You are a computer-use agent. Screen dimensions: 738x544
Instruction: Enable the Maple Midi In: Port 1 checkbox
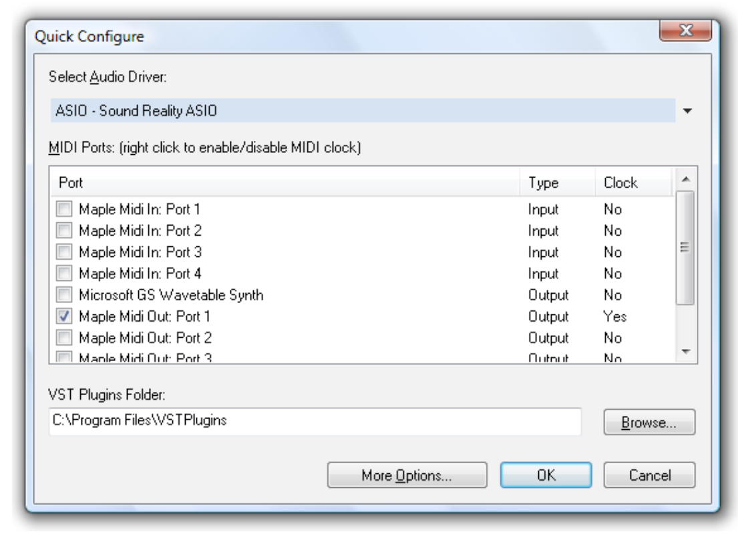click(64, 210)
